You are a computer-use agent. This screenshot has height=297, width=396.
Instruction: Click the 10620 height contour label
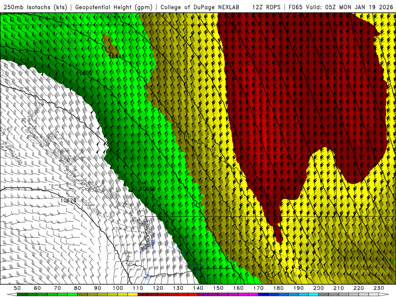[68, 200]
